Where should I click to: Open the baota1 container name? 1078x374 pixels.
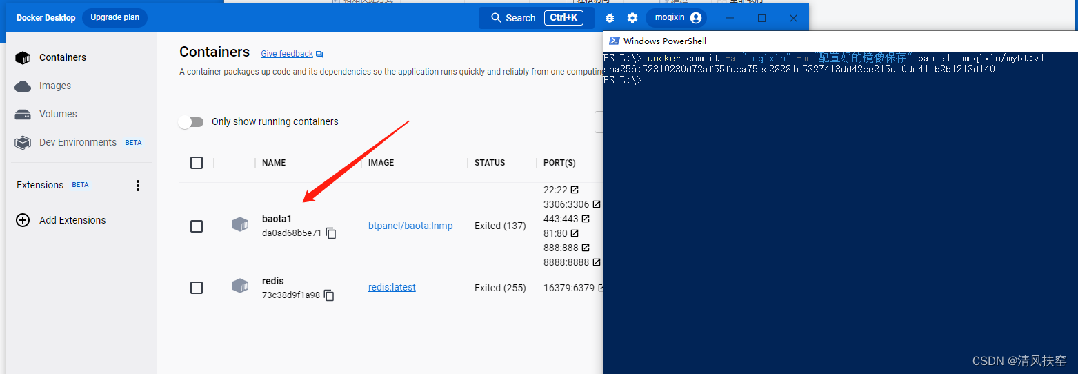click(x=277, y=219)
